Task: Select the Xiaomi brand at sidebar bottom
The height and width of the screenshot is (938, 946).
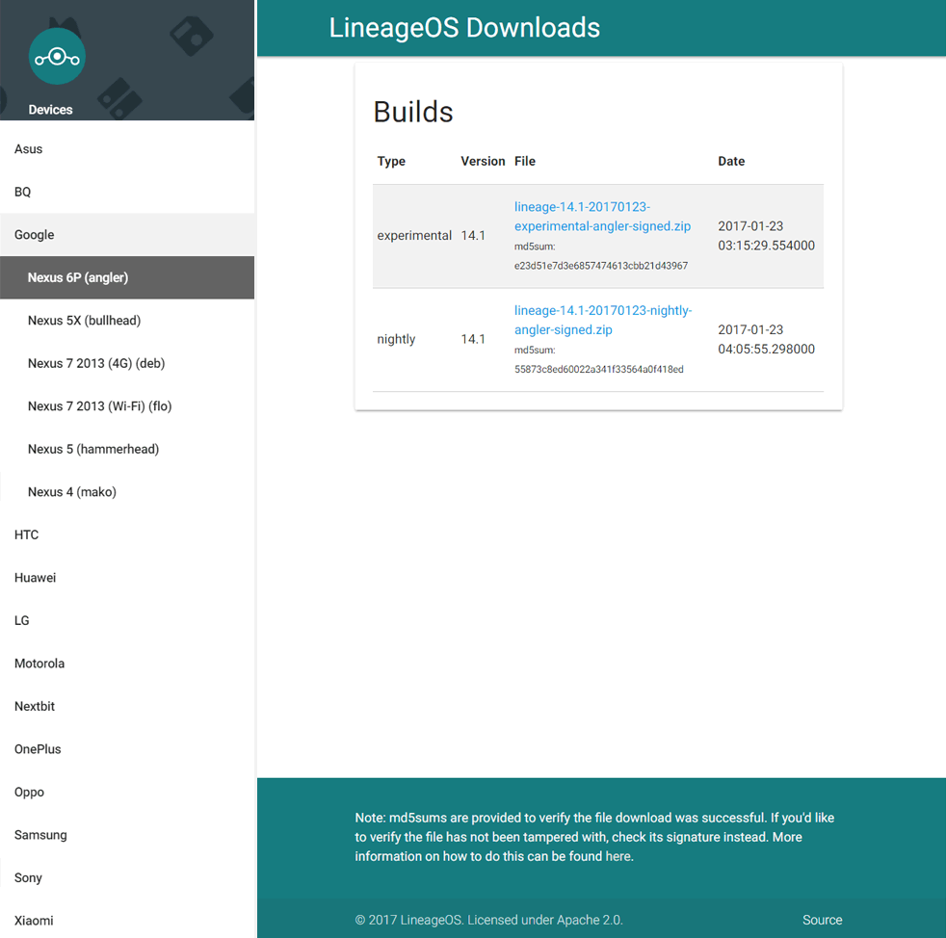Action: [34, 920]
